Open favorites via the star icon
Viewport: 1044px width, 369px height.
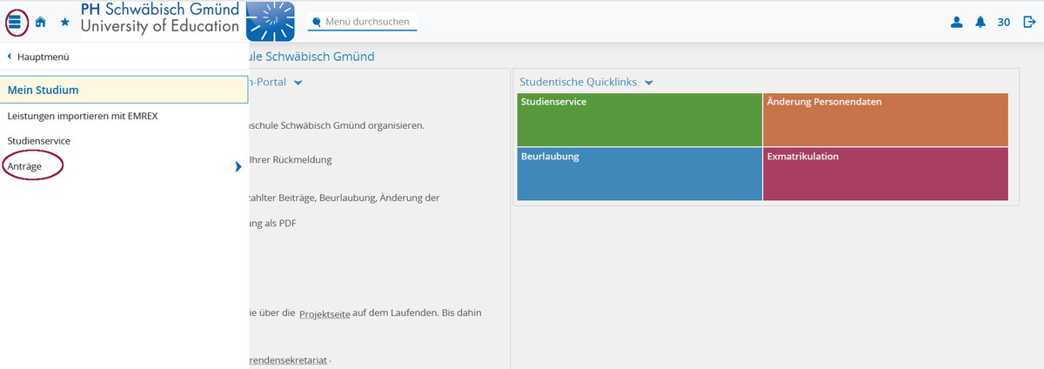64,23
